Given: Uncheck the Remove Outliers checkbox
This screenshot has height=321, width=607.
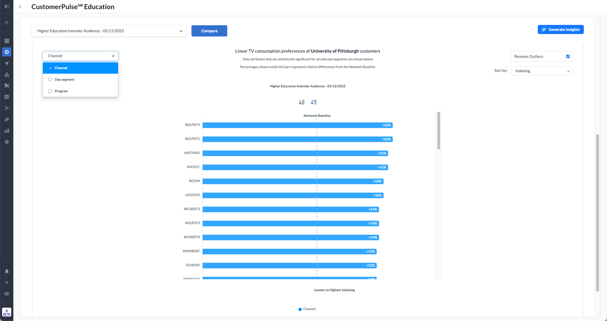Looking at the screenshot, I should (x=568, y=56).
